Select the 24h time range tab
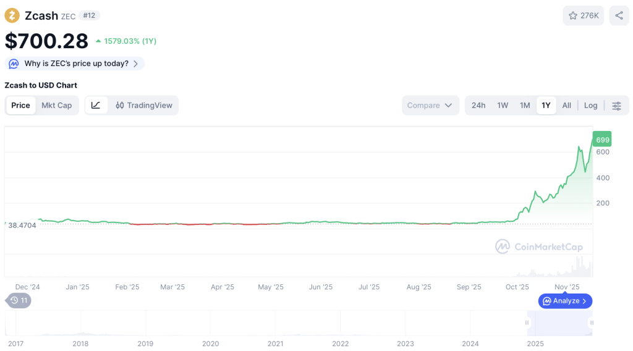 tap(478, 106)
